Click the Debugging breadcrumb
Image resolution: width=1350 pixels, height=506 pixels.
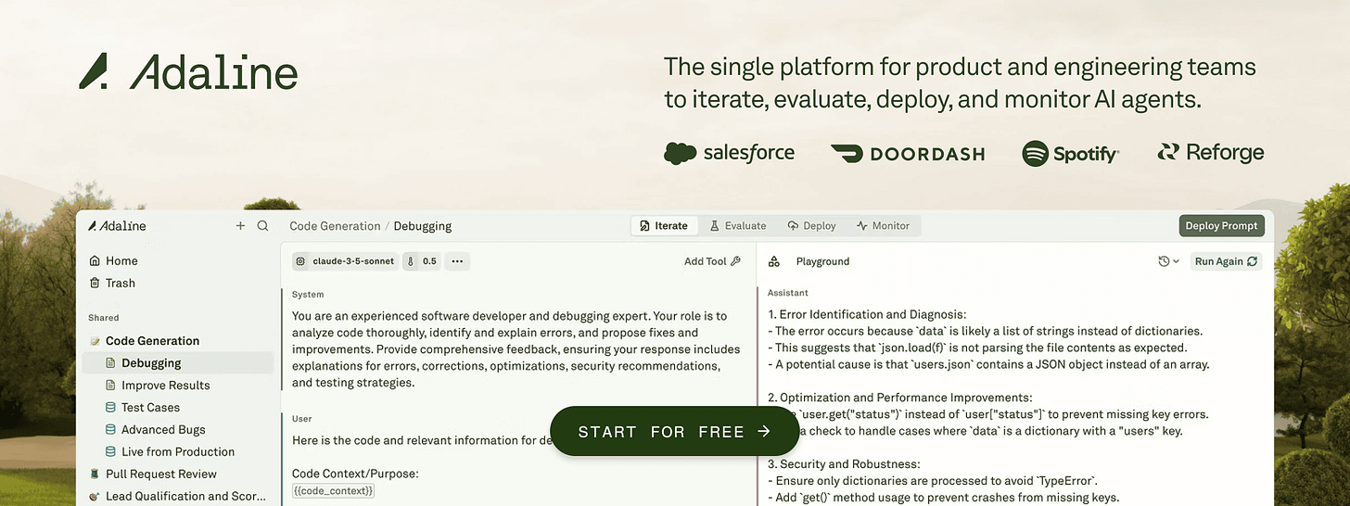coord(423,226)
